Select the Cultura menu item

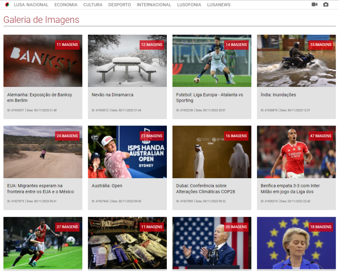93,5
